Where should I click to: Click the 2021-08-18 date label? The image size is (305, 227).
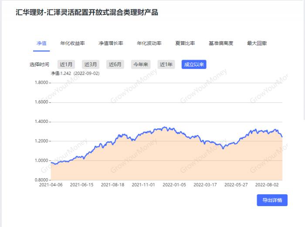coord(112,185)
